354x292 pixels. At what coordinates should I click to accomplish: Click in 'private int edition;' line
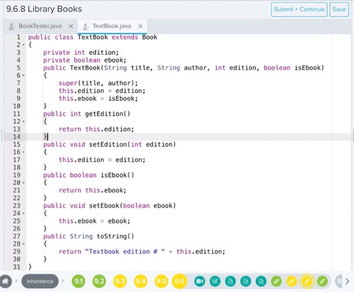(x=81, y=53)
